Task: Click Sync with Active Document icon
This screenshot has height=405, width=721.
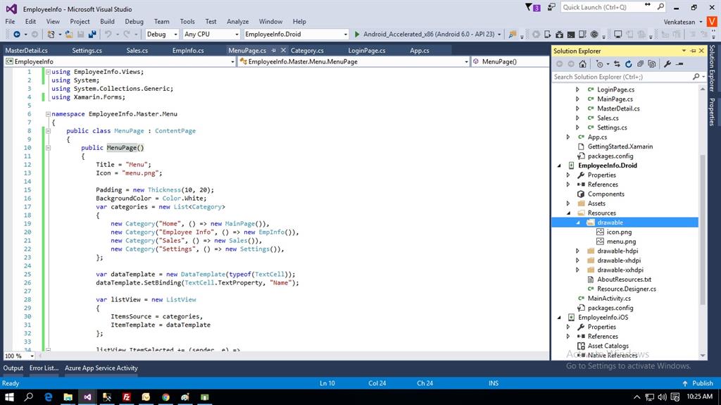Action: pos(617,64)
